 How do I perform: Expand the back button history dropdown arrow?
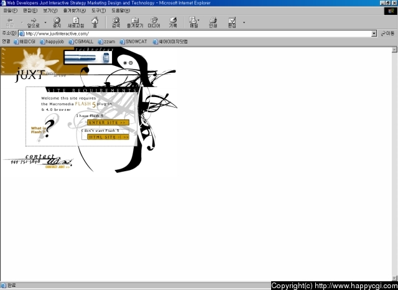click(22, 22)
